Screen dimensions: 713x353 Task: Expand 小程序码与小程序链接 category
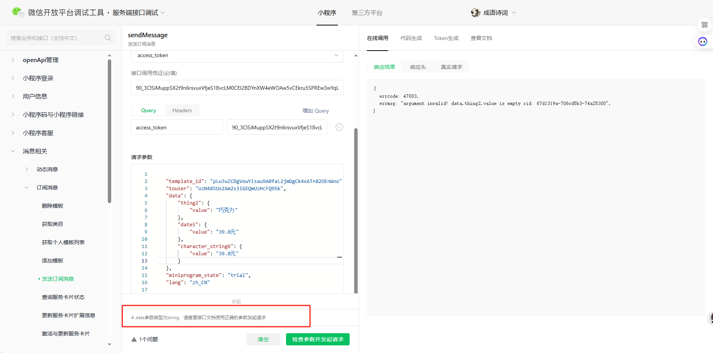[x=13, y=114]
